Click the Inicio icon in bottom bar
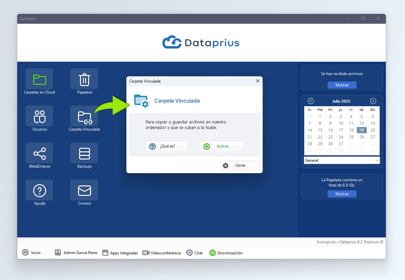The width and height of the screenshot is (405, 280). point(25,253)
